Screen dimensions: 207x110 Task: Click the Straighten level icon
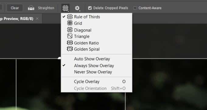(31, 8)
